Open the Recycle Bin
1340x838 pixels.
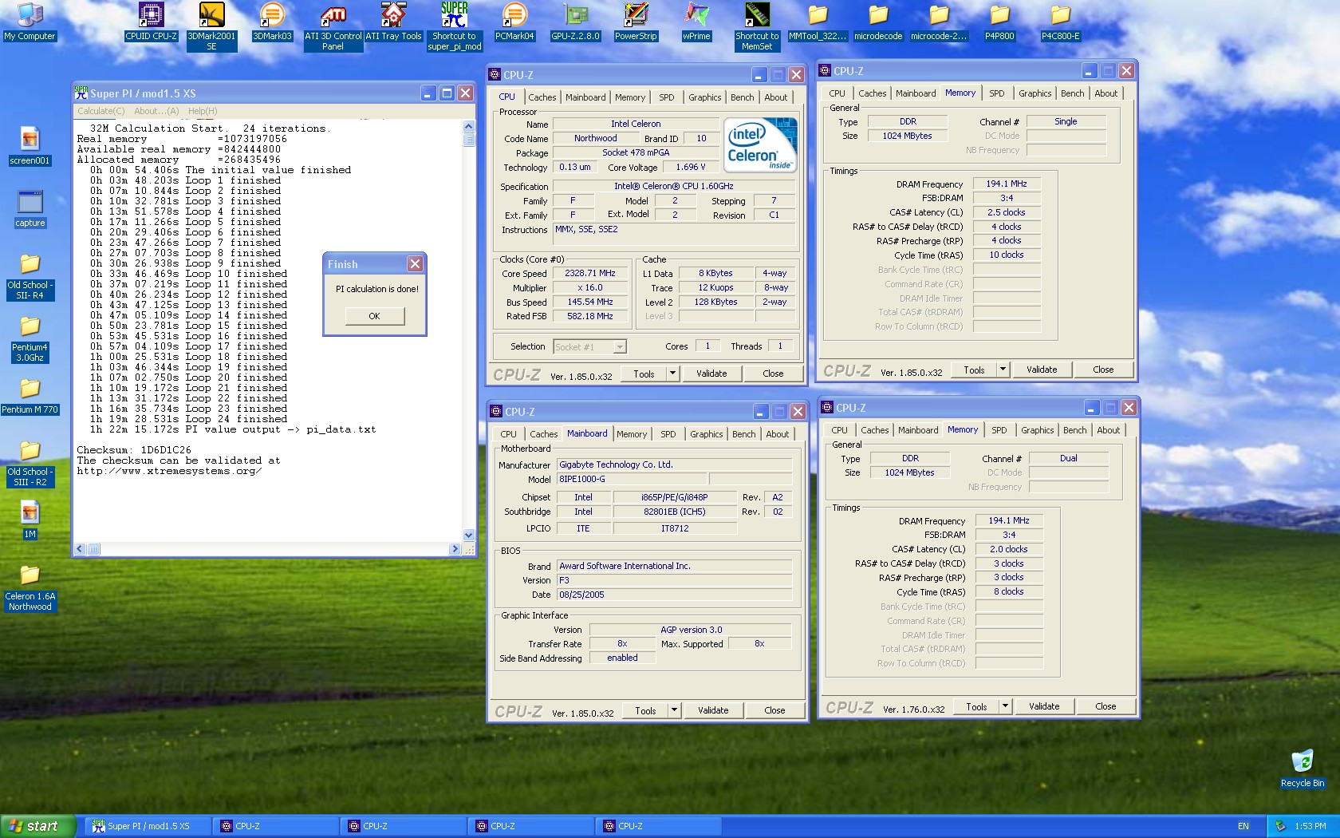pos(1302,769)
